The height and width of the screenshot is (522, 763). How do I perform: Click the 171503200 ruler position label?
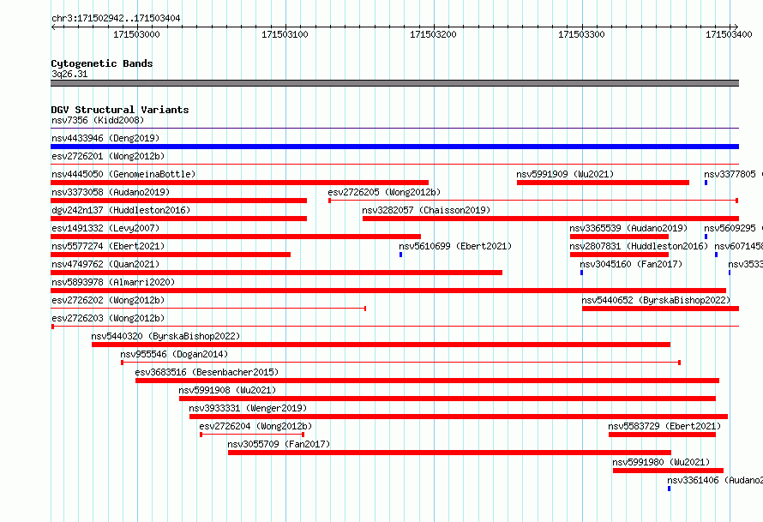click(x=433, y=34)
